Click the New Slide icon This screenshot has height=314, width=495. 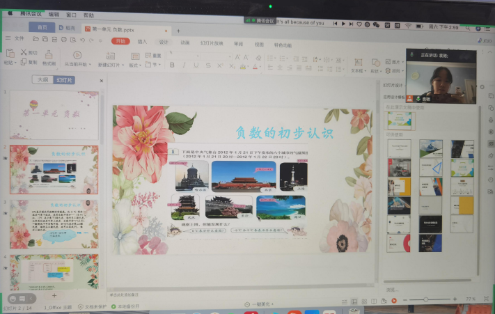coord(111,57)
